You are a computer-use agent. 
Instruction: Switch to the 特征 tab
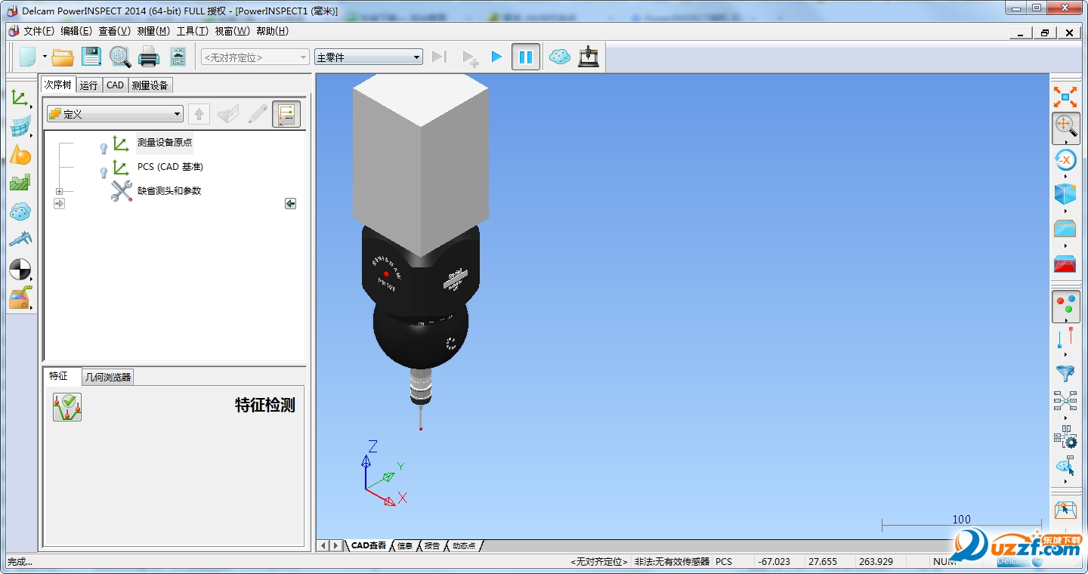click(x=58, y=376)
